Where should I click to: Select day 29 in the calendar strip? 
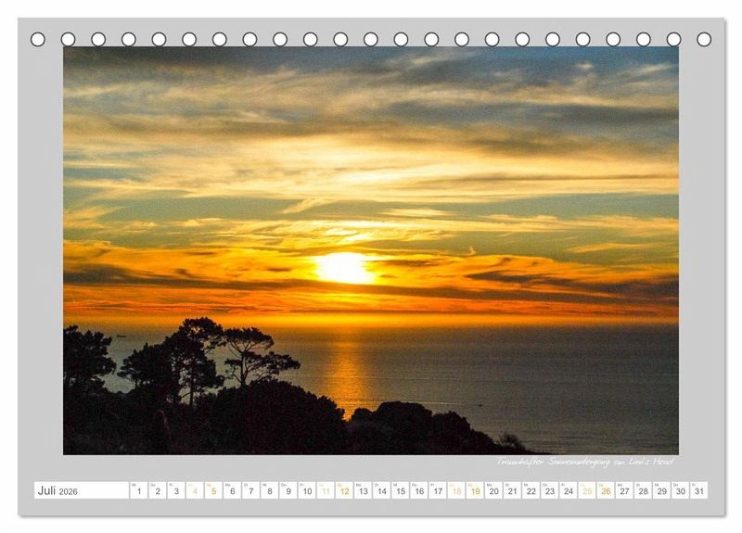point(661,490)
